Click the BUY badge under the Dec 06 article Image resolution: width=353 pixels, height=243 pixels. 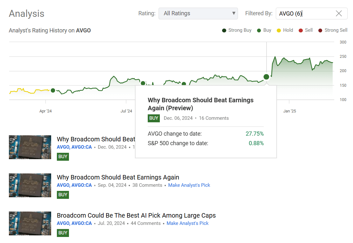click(x=63, y=157)
